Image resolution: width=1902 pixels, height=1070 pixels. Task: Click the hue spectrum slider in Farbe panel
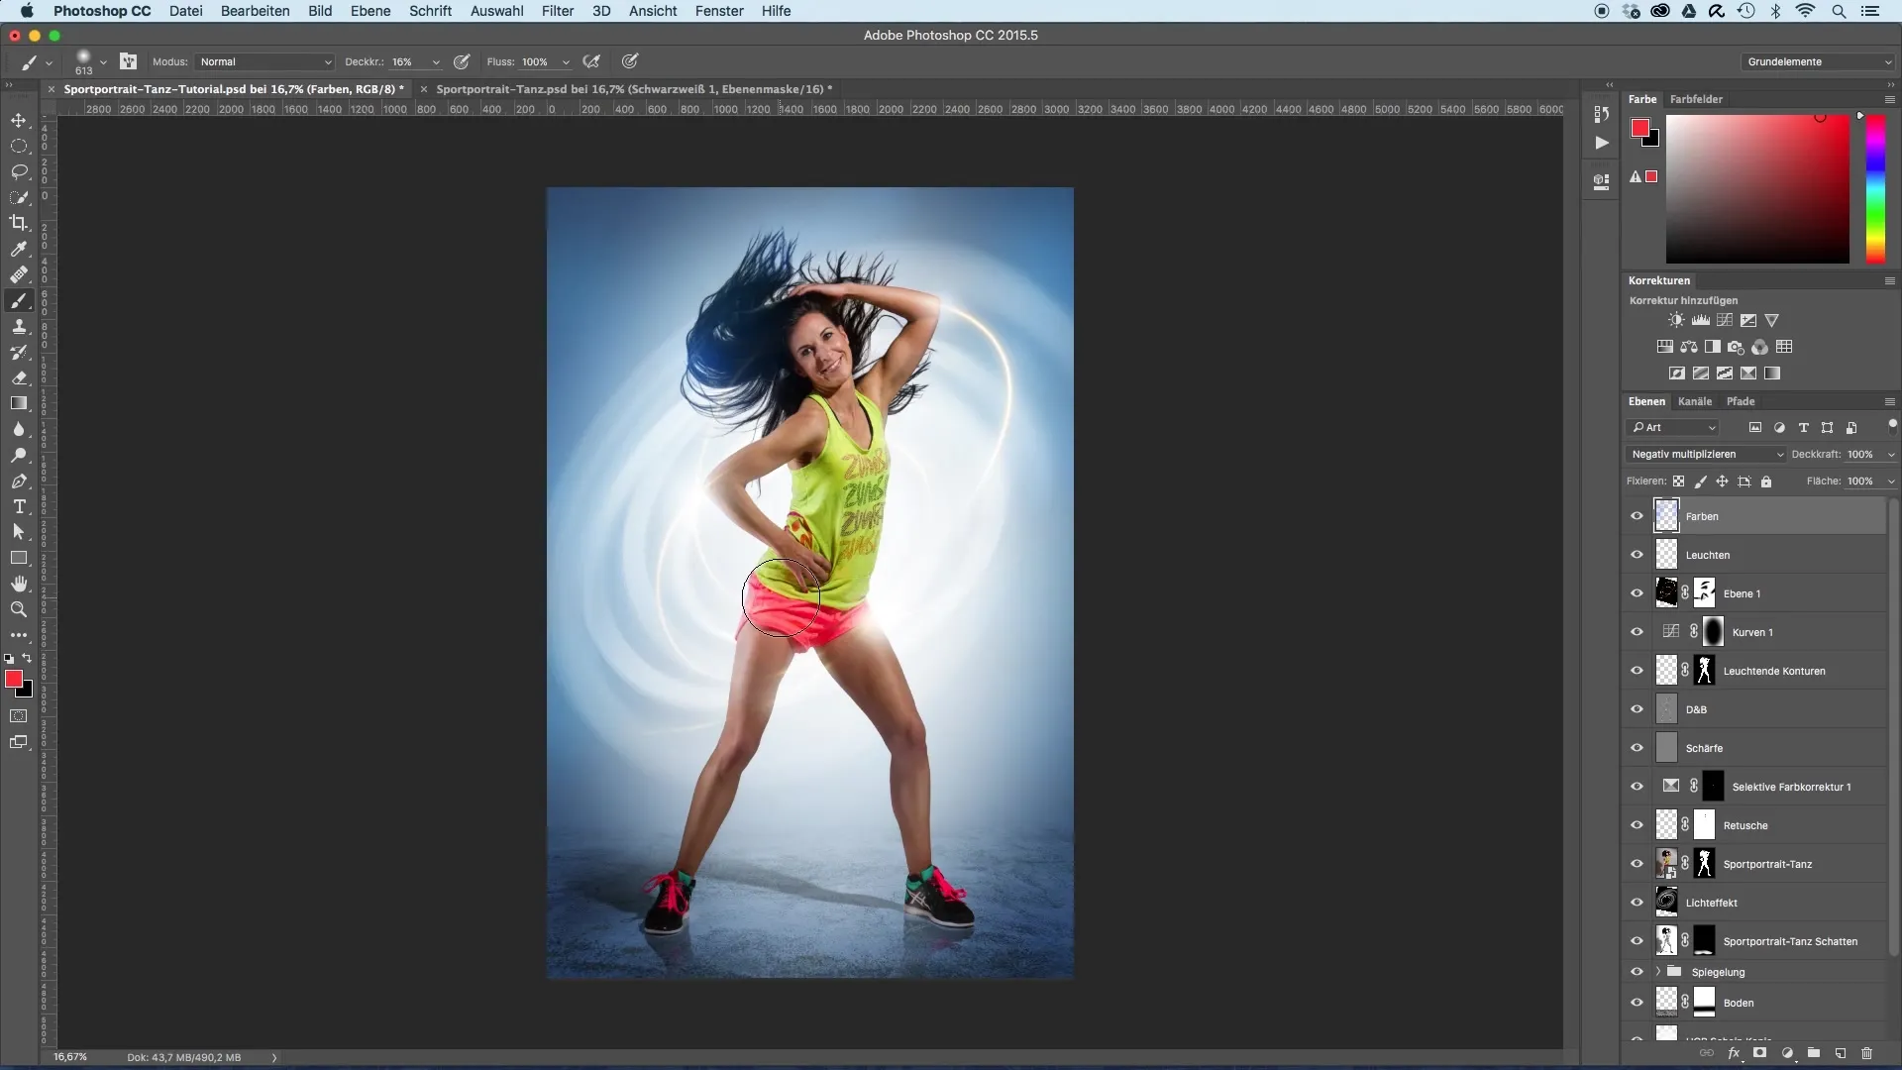point(1875,188)
